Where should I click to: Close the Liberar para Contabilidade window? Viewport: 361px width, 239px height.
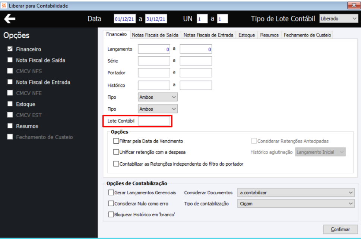[354, 5]
